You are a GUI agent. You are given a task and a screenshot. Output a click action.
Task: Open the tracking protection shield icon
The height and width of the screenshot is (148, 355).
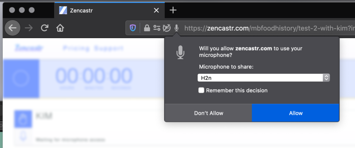[x=133, y=28]
